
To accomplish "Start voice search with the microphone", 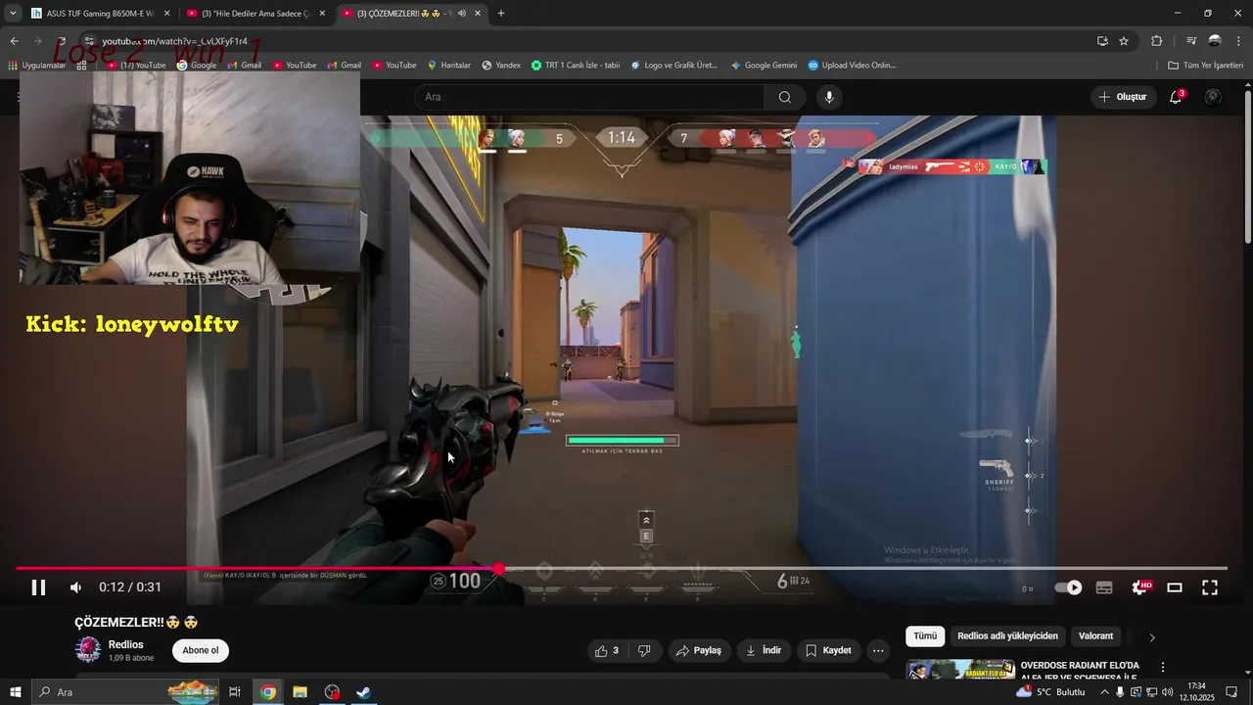I will (x=829, y=97).
